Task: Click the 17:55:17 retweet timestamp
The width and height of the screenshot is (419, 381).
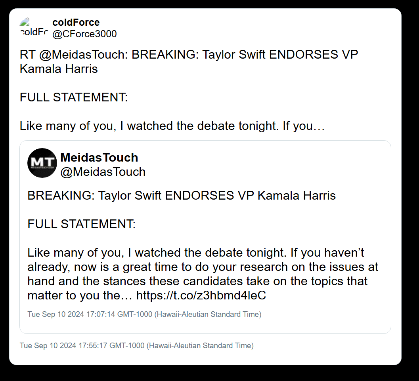Action: point(137,345)
